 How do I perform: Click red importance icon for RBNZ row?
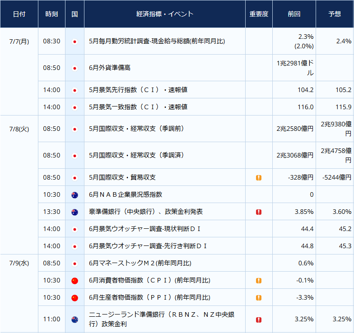259,319
